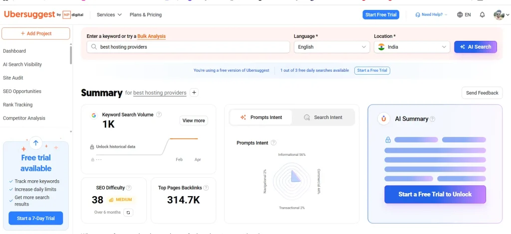Click the Top Pages Backlinks help icon
Viewport: 511px width, 234px height.
tap(206, 188)
